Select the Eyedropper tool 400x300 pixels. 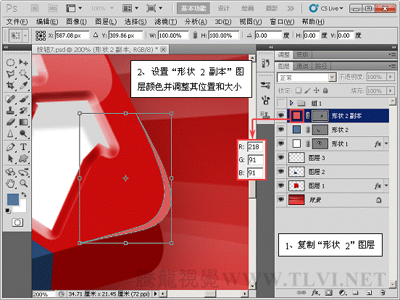[23, 86]
